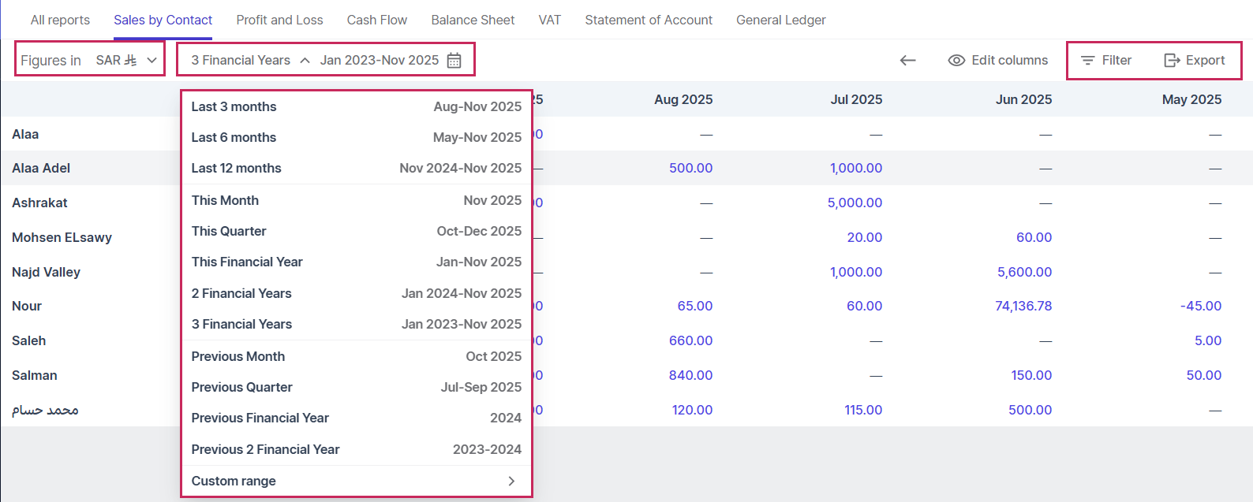Switch to the Profit and Loss tab
The height and width of the screenshot is (502, 1253).
click(x=279, y=20)
